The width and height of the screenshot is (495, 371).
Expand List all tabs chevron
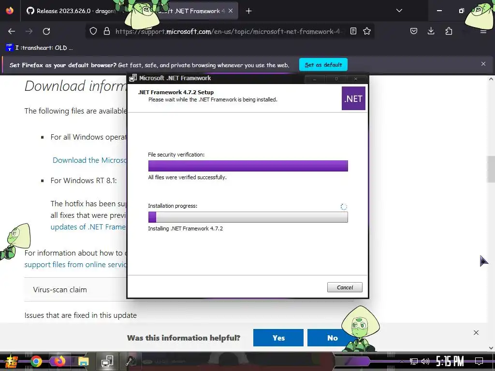click(399, 11)
